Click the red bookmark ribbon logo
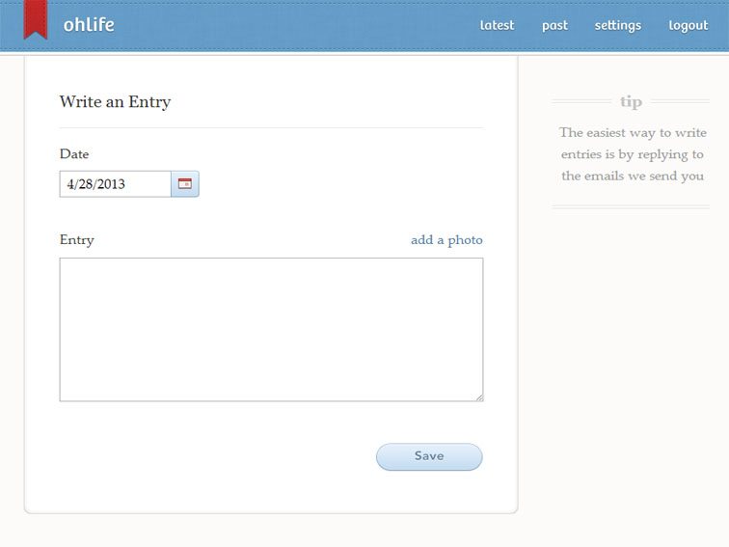Image resolution: width=729 pixels, height=547 pixels. pyautogui.click(x=36, y=19)
